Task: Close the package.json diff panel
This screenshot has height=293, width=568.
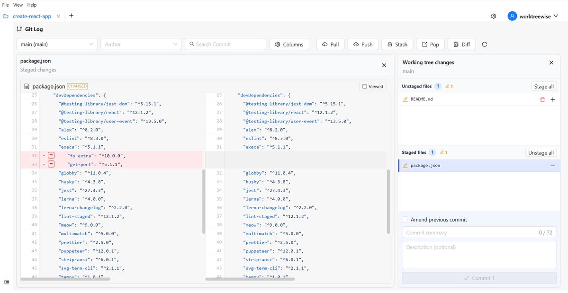Action: coord(384,65)
